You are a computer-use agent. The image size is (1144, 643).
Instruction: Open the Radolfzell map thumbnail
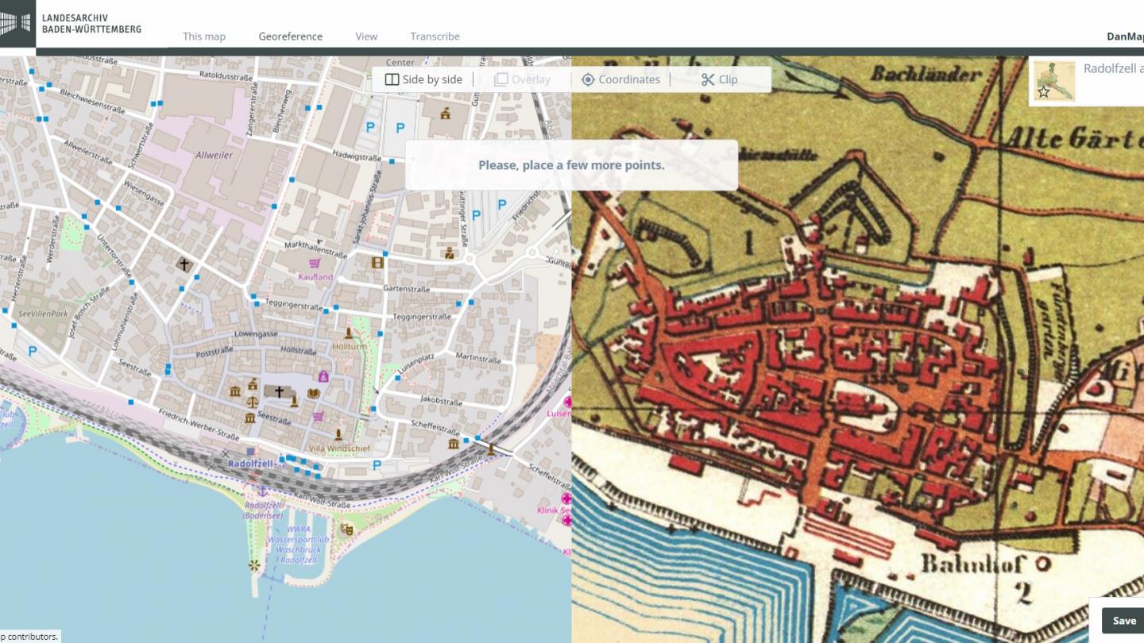coord(1054,81)
